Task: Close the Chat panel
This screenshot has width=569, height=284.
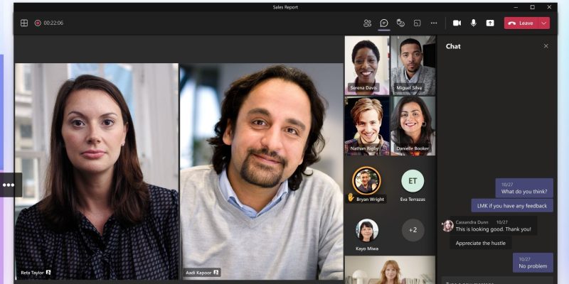Action: click(x=546, y=46)
